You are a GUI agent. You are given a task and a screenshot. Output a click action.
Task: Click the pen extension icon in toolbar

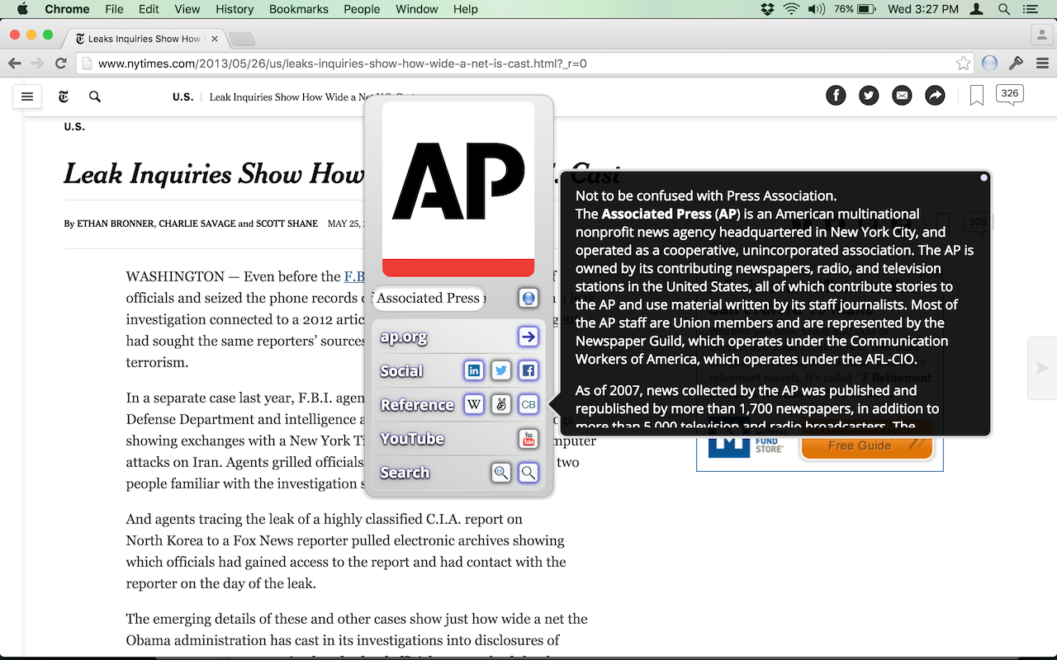1016,63
